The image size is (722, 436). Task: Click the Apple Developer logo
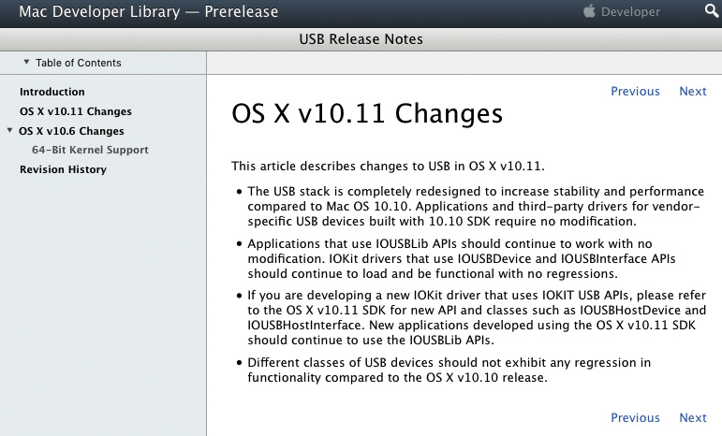coord(590,12)
